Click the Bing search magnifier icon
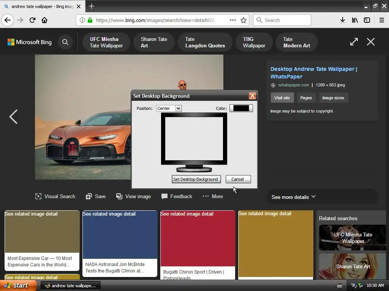This screenshot has width=389, height=291. [65, 42]
